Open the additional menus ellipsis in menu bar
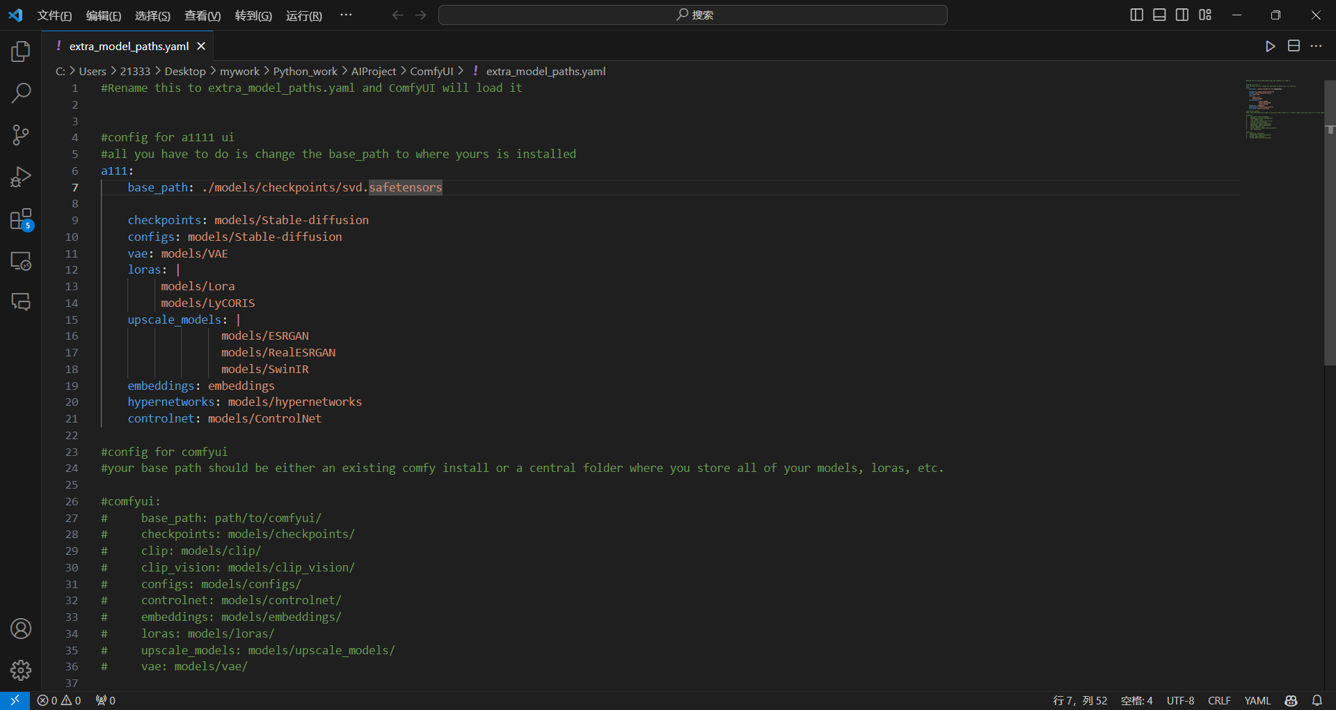This screenshot has height=710, width=1336. click(346, 15)
